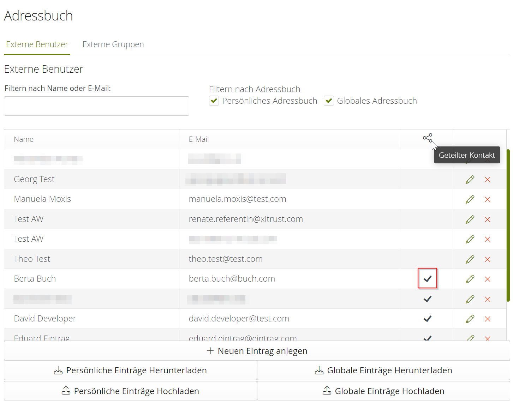Select the Externe Benutzer tab
Image resolution: width=513 pixels, height=410 pixels.
click(x=37, y=44)
